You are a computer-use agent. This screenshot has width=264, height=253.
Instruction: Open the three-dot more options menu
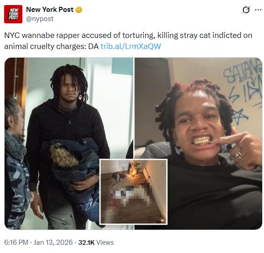258,10
